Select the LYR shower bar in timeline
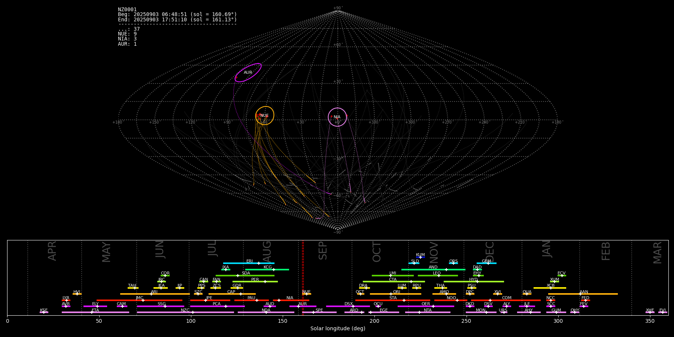This screenshot has width=674, height=337. (x=66, y=300)
